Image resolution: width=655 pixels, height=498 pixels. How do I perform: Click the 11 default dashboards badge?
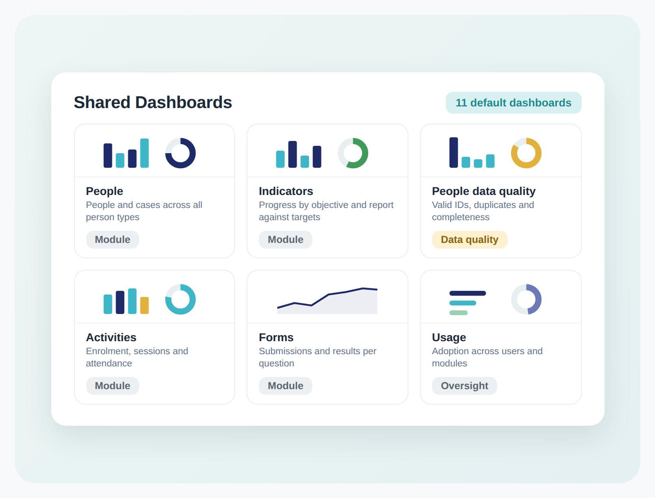pos(513,103)
